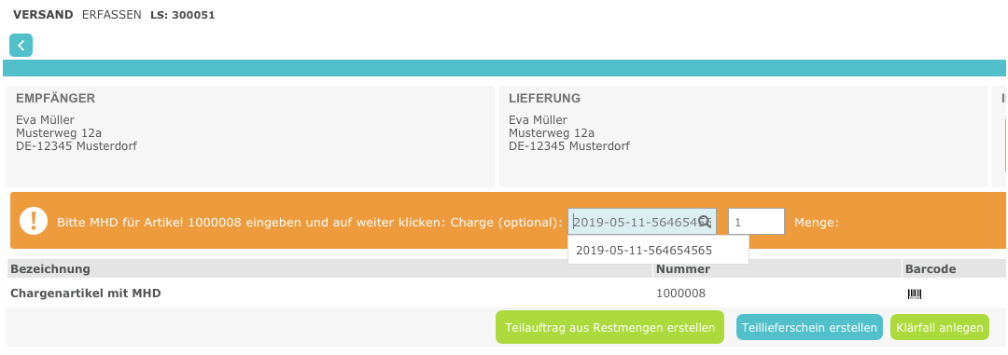The height and width of the screenshot is (355, 1008).
Task: Click Klärfall anlegen button
Action: [939, 327]
